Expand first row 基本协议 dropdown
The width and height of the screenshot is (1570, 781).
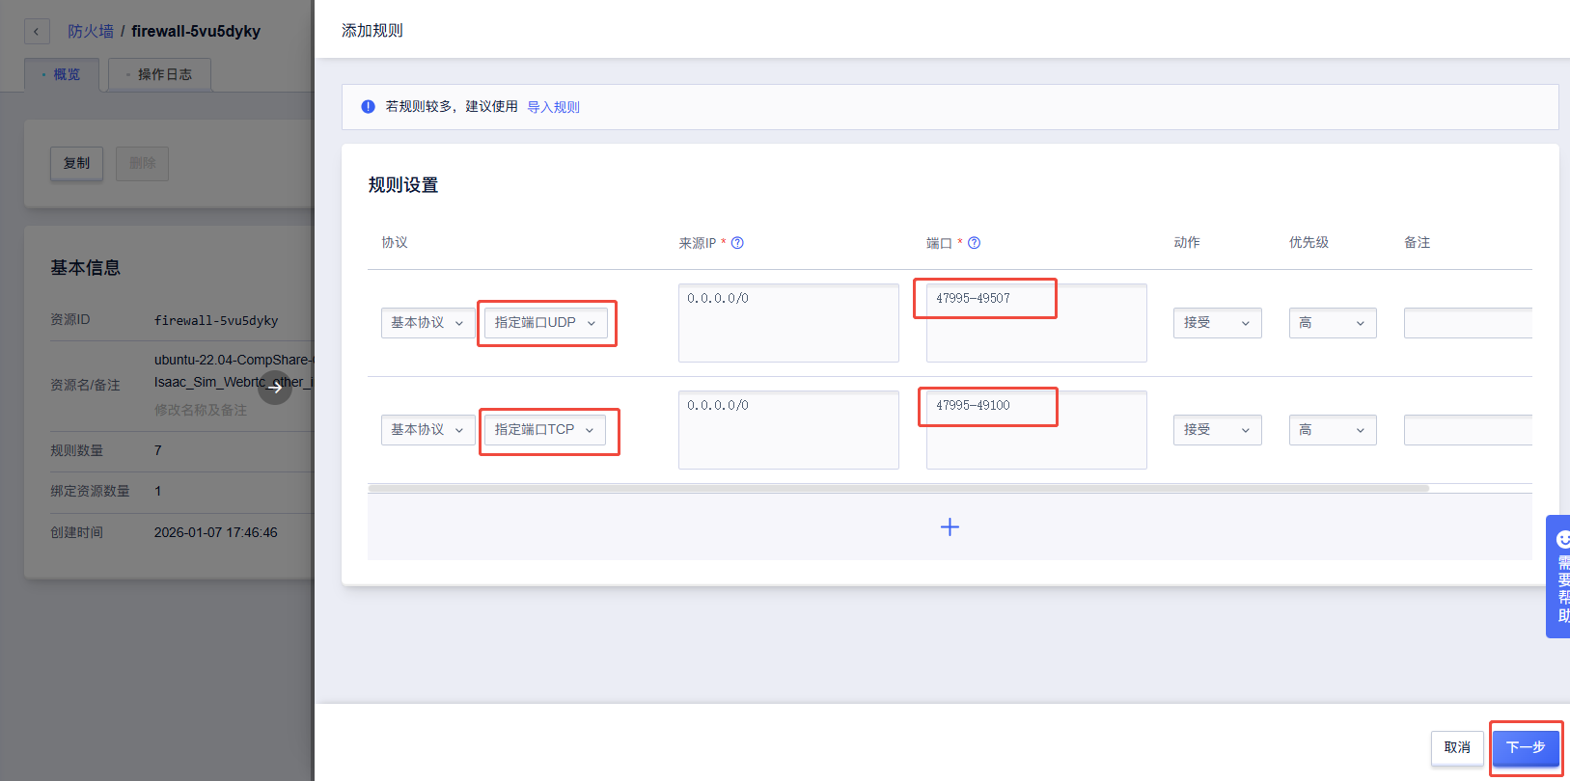[x=427, y=323]
